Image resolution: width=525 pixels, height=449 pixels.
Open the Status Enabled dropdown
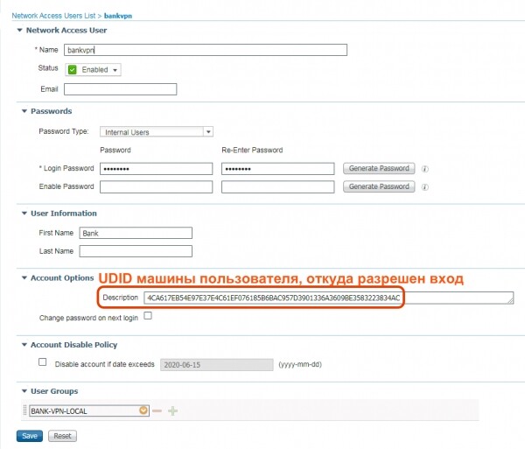coord(115,70)
